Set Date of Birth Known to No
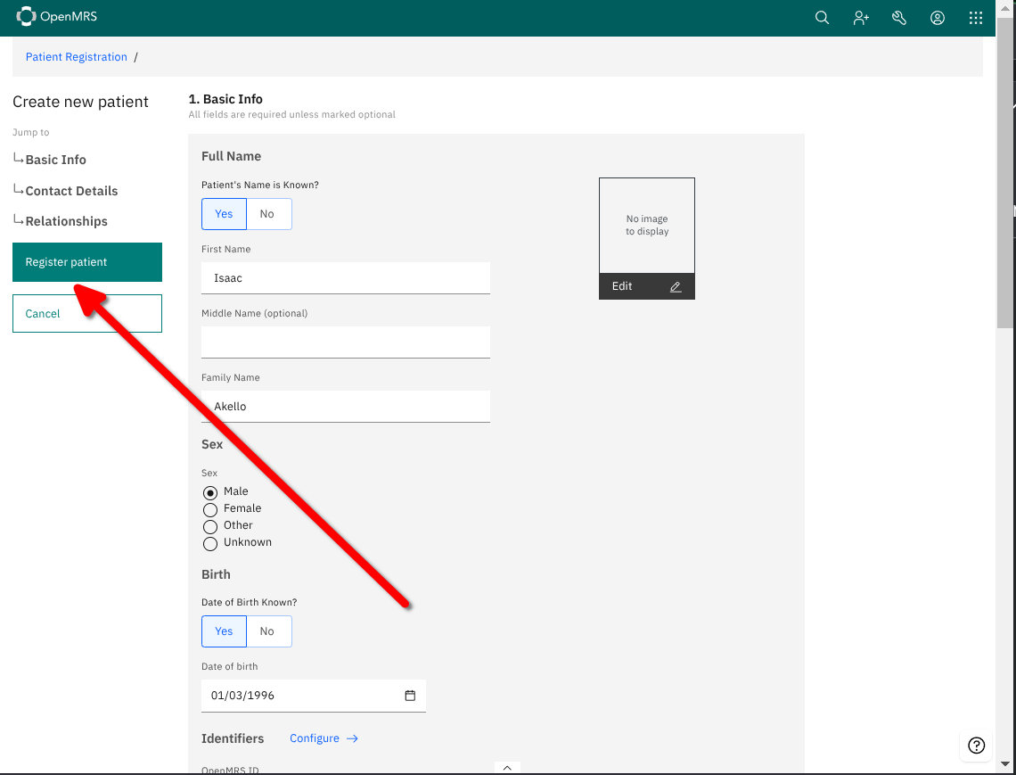This screenshot has height=775, width=1016. (267, 631)
